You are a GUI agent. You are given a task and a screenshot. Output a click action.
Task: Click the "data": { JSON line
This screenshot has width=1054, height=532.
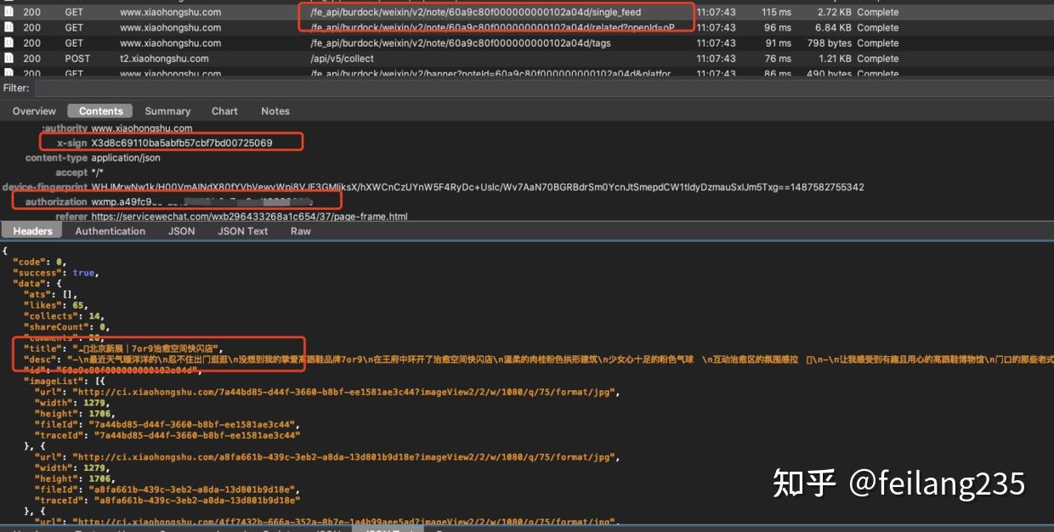(x=39, y=284)
